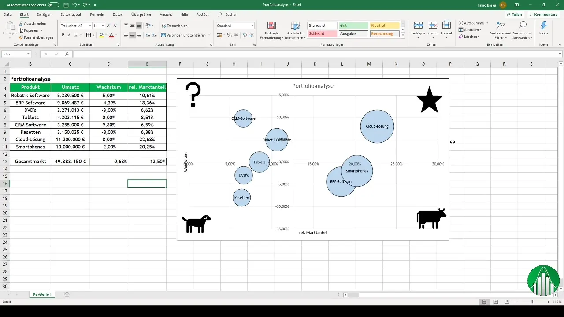Increase indent icon
564x317 pixels.
(x=155, y=35)
